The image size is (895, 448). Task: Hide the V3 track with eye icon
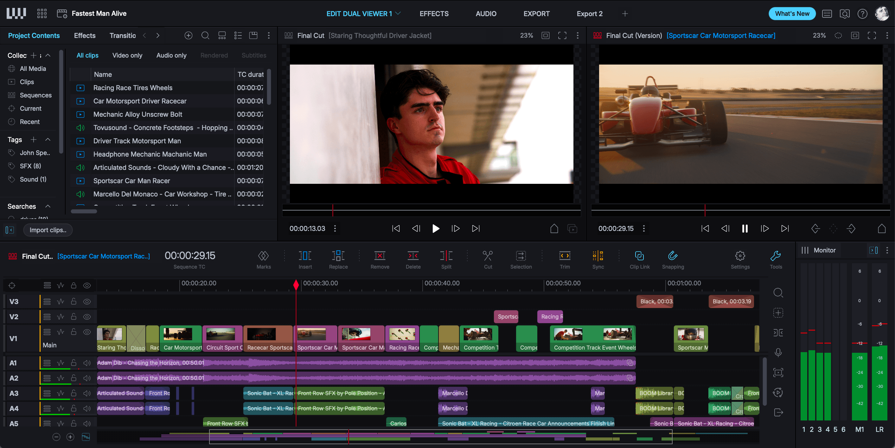click(87, 302)
